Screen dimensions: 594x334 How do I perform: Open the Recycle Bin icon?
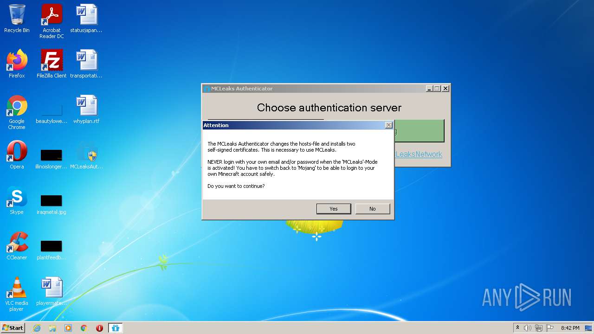click(x=17, y=19)
